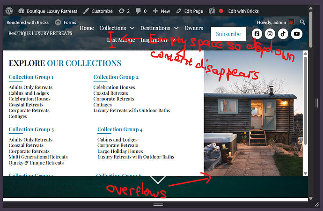Select Adults Only Retreats under Group 1
This screenshot has width=323, height=211.
[30, 88]
